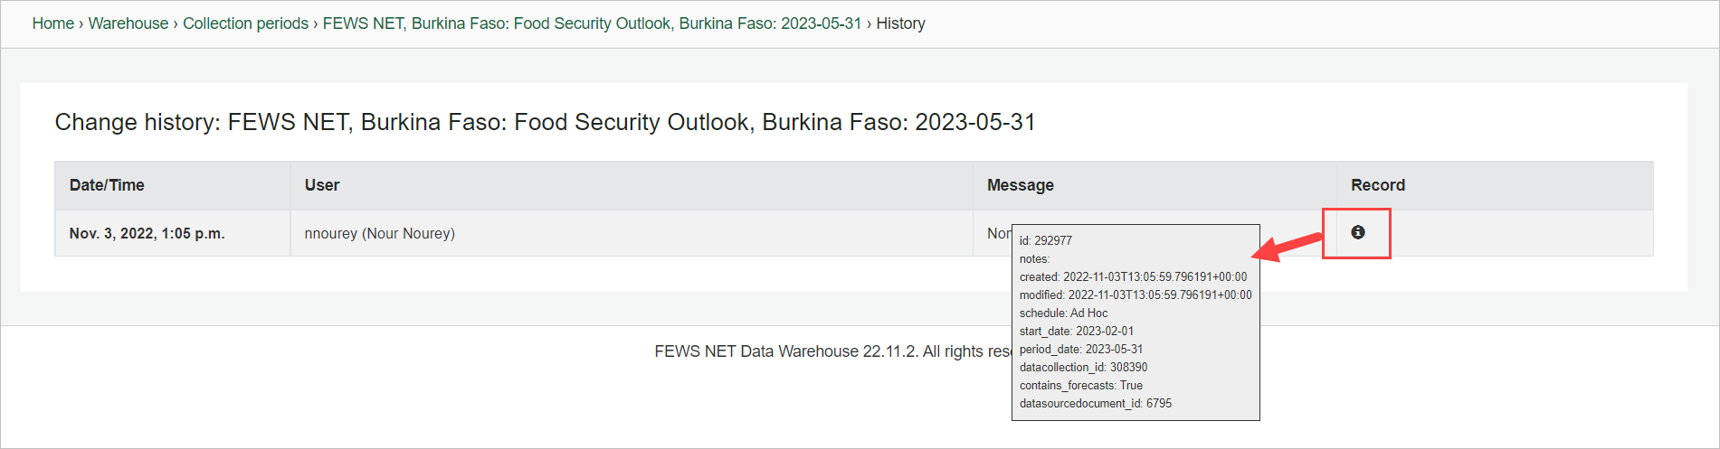Click the Date/Time column header
The height and width of the screenshot is (449, 1720).
107,185
